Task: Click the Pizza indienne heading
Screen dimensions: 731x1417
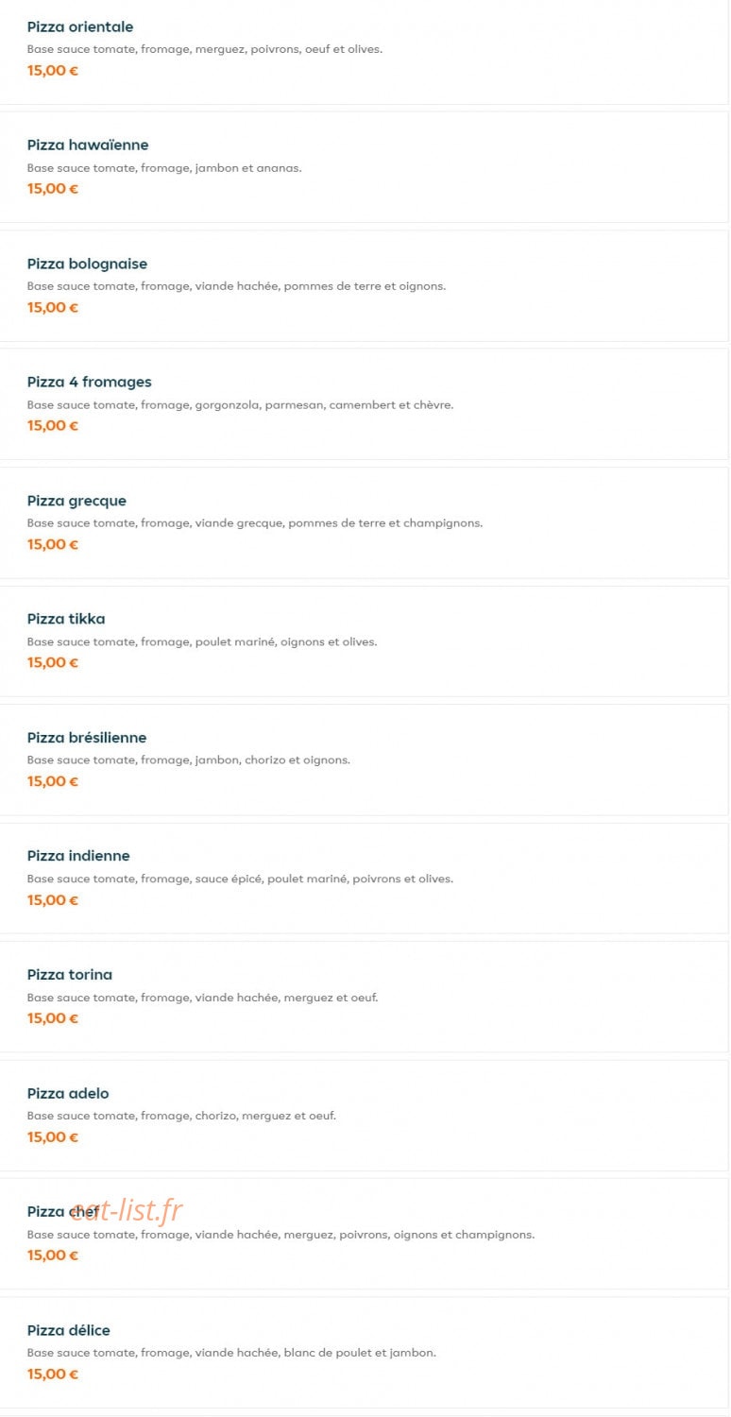Action: point(78,856)
